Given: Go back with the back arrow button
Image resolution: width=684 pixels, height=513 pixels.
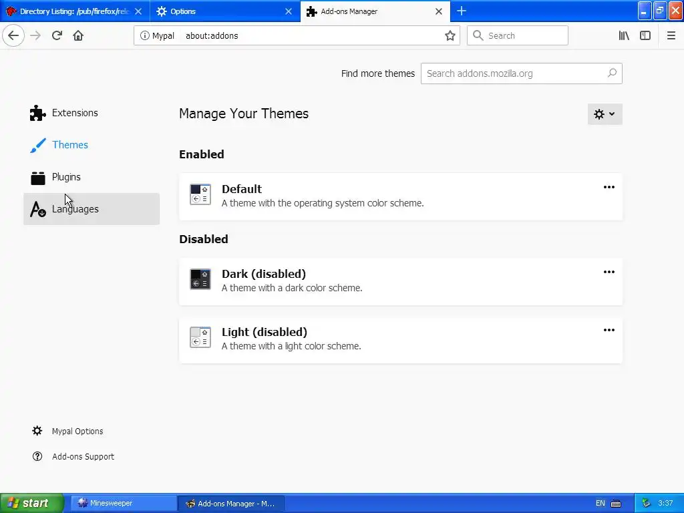Looking at the screenshot, I should 13,35.
